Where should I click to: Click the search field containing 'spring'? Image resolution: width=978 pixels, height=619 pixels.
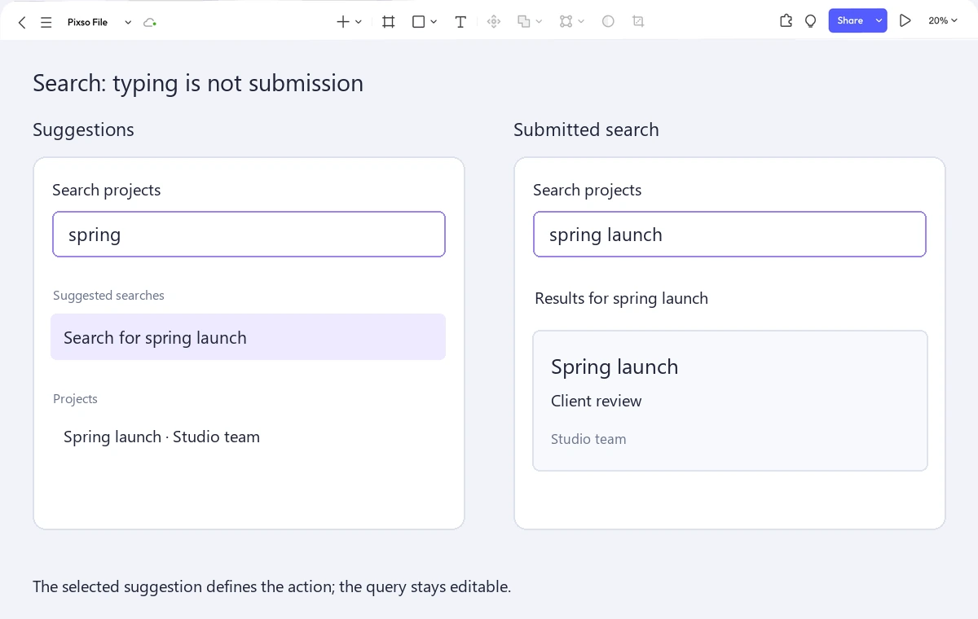249,235
